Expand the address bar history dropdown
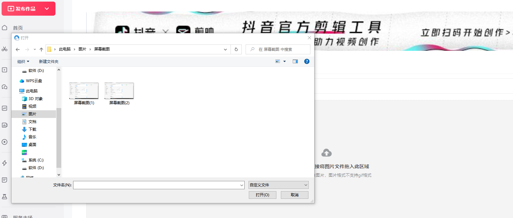This screenshot has height=218, width=513. [x=225, y=49]
